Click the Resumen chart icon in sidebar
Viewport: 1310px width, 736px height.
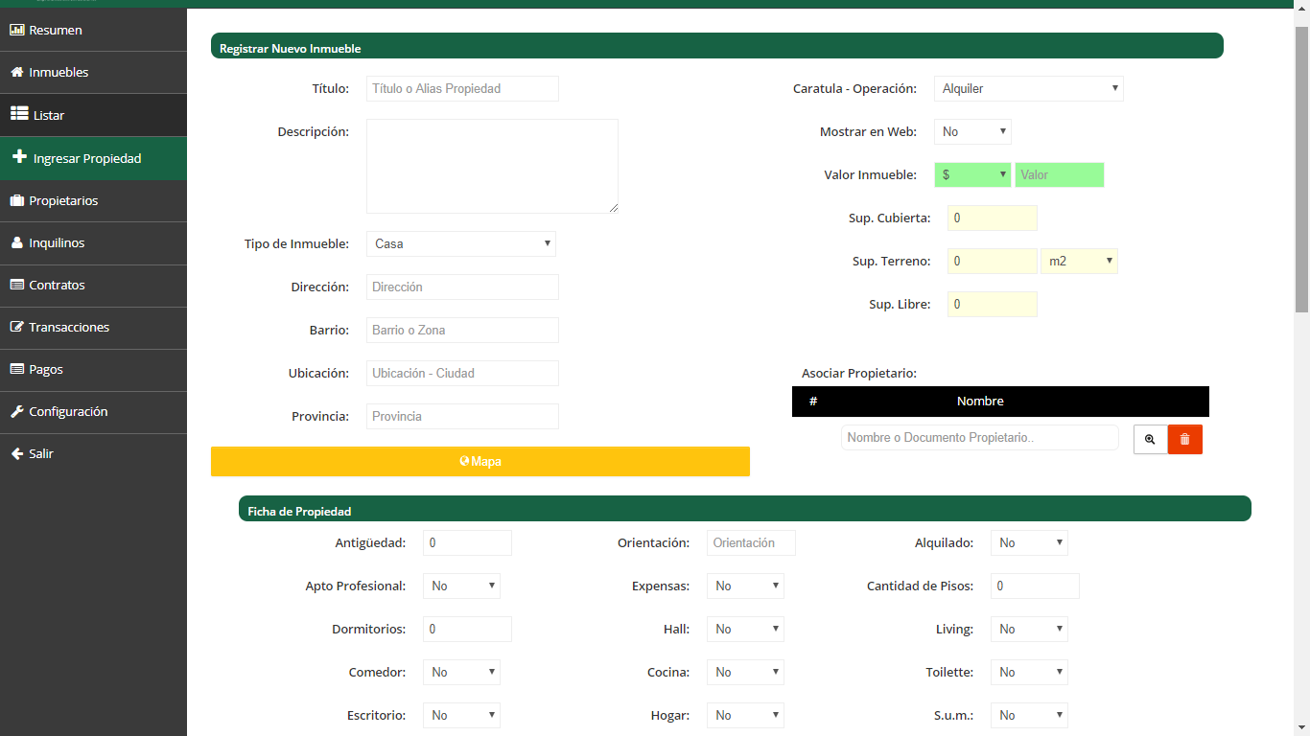pyautogui.click(x=16, y=31)
